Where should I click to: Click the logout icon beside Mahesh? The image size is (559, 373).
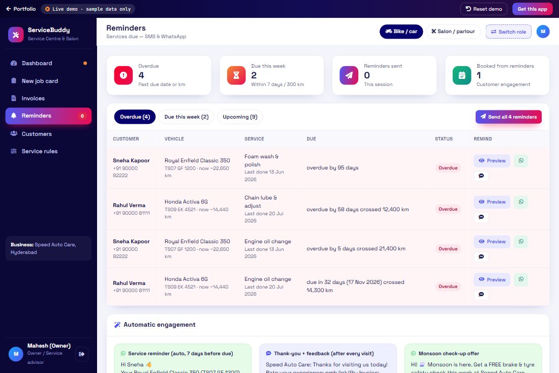click(82, 354)
